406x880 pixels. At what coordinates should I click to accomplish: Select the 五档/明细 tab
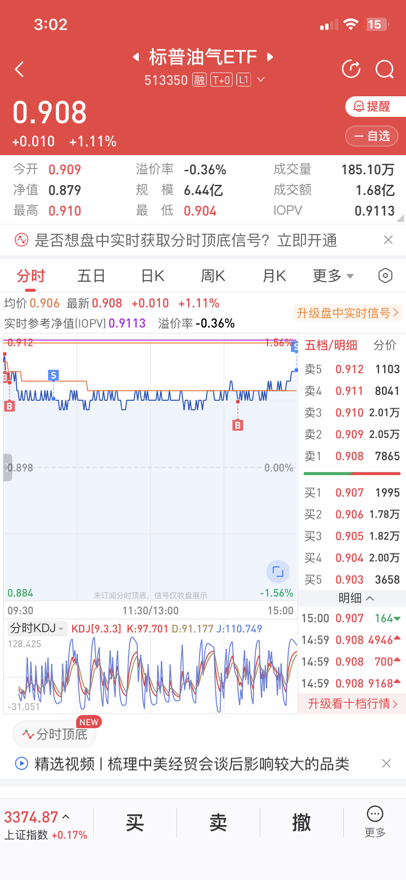coord(331,345)
